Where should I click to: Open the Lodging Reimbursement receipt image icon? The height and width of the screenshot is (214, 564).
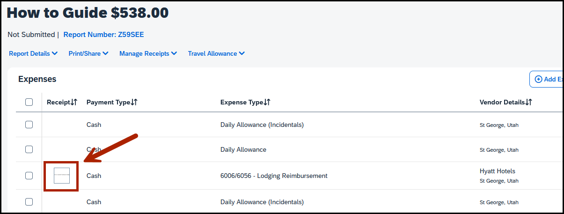(x=62, y=176)
